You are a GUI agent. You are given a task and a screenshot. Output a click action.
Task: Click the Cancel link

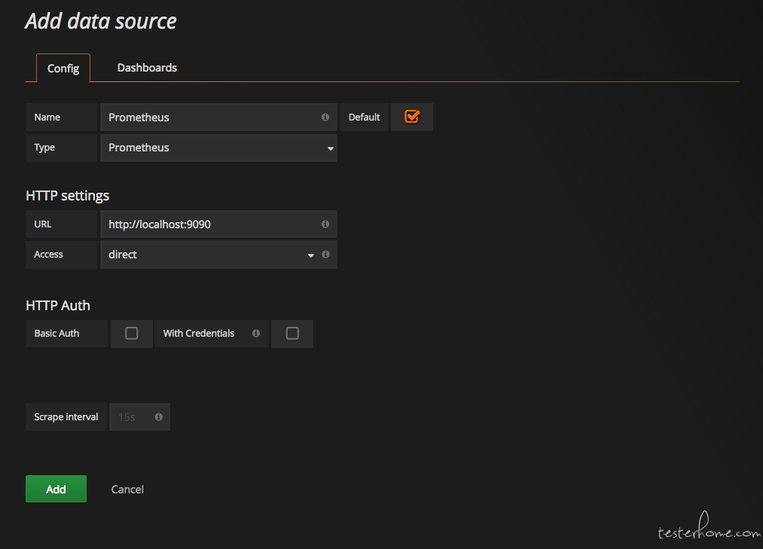click(127, 490)
